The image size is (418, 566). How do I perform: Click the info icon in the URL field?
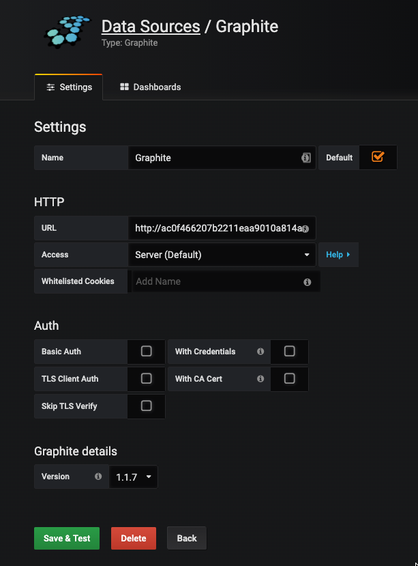click(x=305, y=229)
